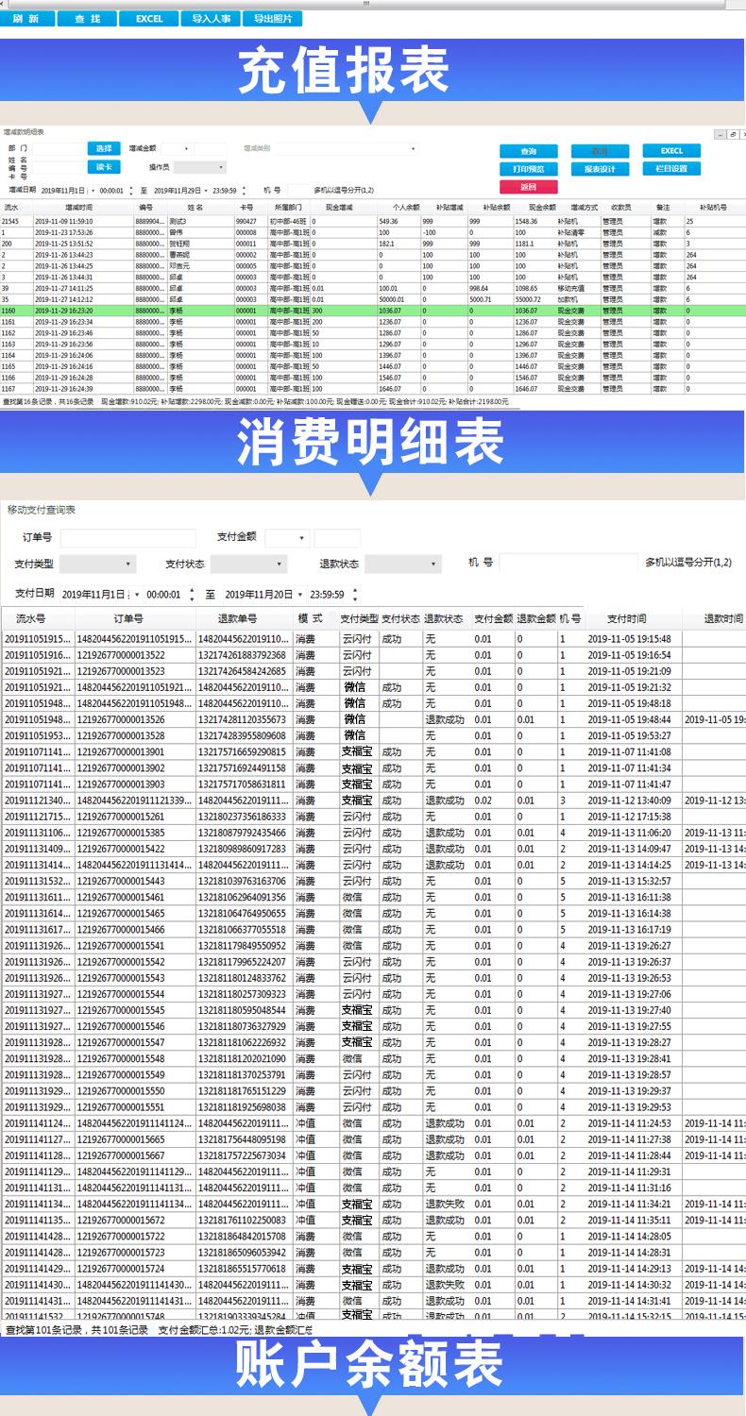Click the 导出照片 export photos button
The image size is (746, 1416).
pos(272,19)
